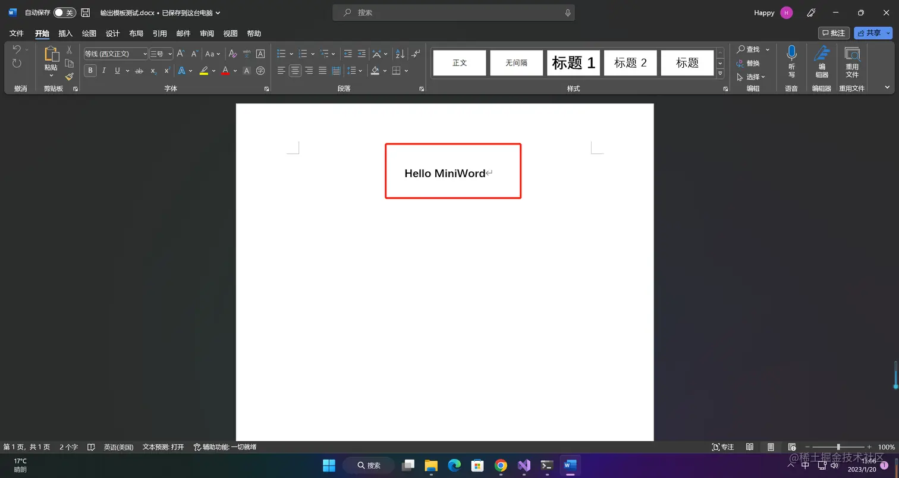Viewport: 899px width, 478px height.
Task: Open Font dialog launcher in 字体 group
Action: click(x=266, y=89)
